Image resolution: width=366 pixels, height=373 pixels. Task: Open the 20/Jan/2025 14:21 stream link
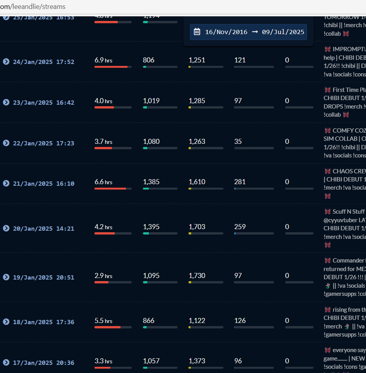point(44,229)
